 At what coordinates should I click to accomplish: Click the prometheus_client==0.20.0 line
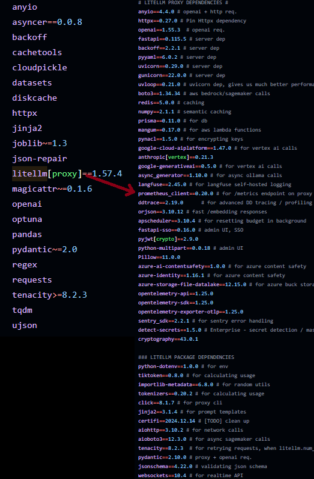[225, 193]
